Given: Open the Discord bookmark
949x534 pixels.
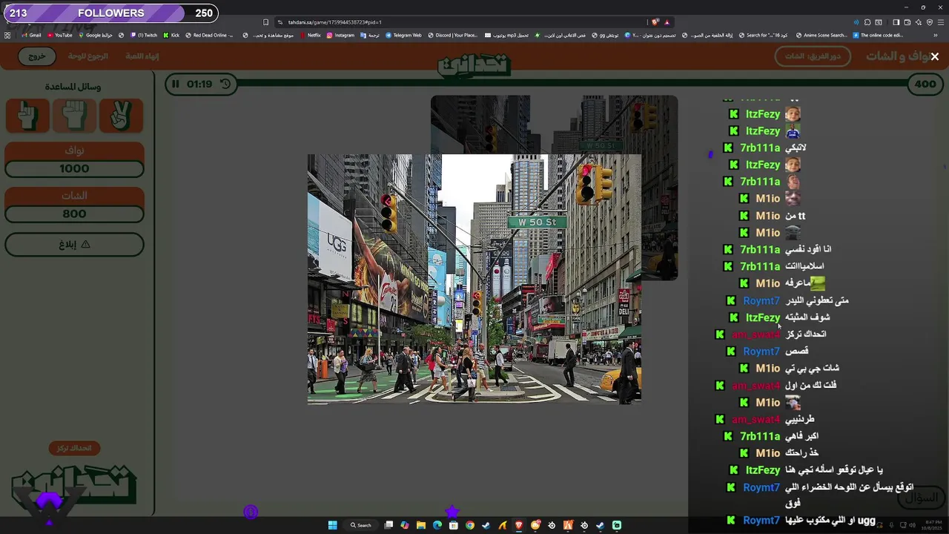Looking at the screenshot, I should 452,35.
